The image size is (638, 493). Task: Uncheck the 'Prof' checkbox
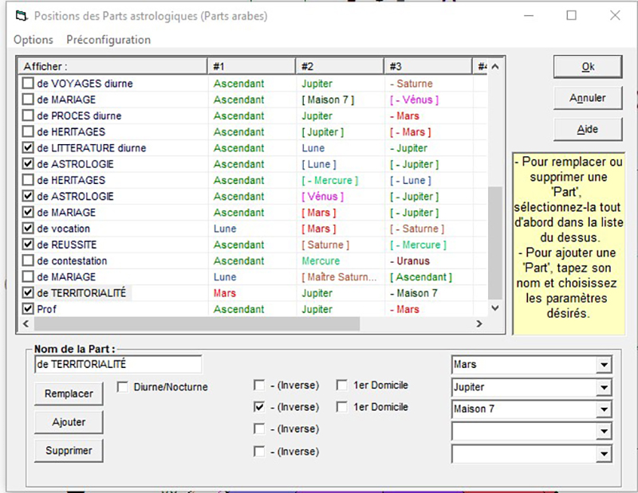(x=28, y=309)
